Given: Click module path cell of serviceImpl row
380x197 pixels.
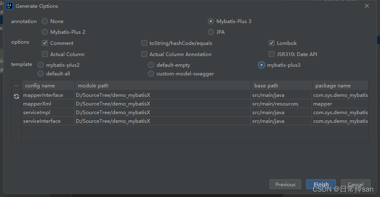Looking at the screenshot, I should pyautogui.click(x=163, y=113).
